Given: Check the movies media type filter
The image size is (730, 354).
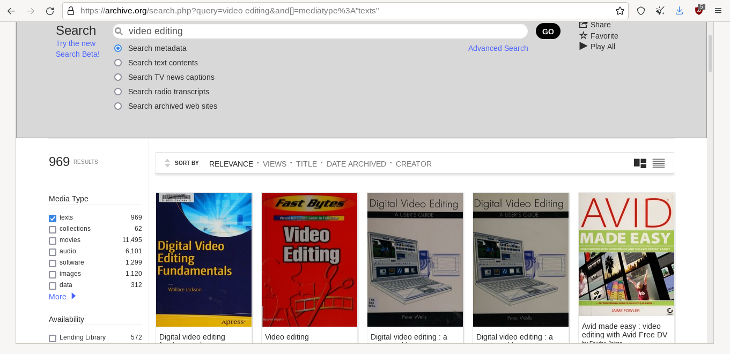Looking at the screenshot, I should point(53,240).
